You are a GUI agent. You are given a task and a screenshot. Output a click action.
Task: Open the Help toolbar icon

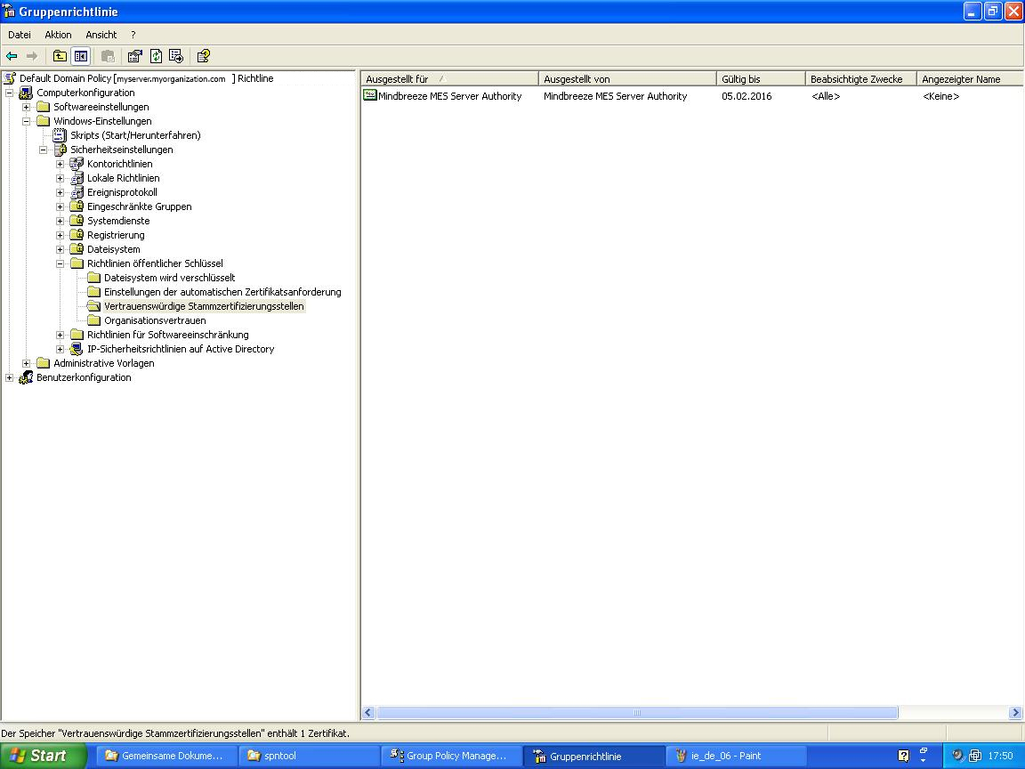203,56
